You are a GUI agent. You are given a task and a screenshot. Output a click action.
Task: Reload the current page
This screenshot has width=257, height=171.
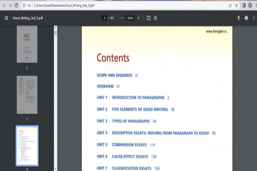coord(16,5)
